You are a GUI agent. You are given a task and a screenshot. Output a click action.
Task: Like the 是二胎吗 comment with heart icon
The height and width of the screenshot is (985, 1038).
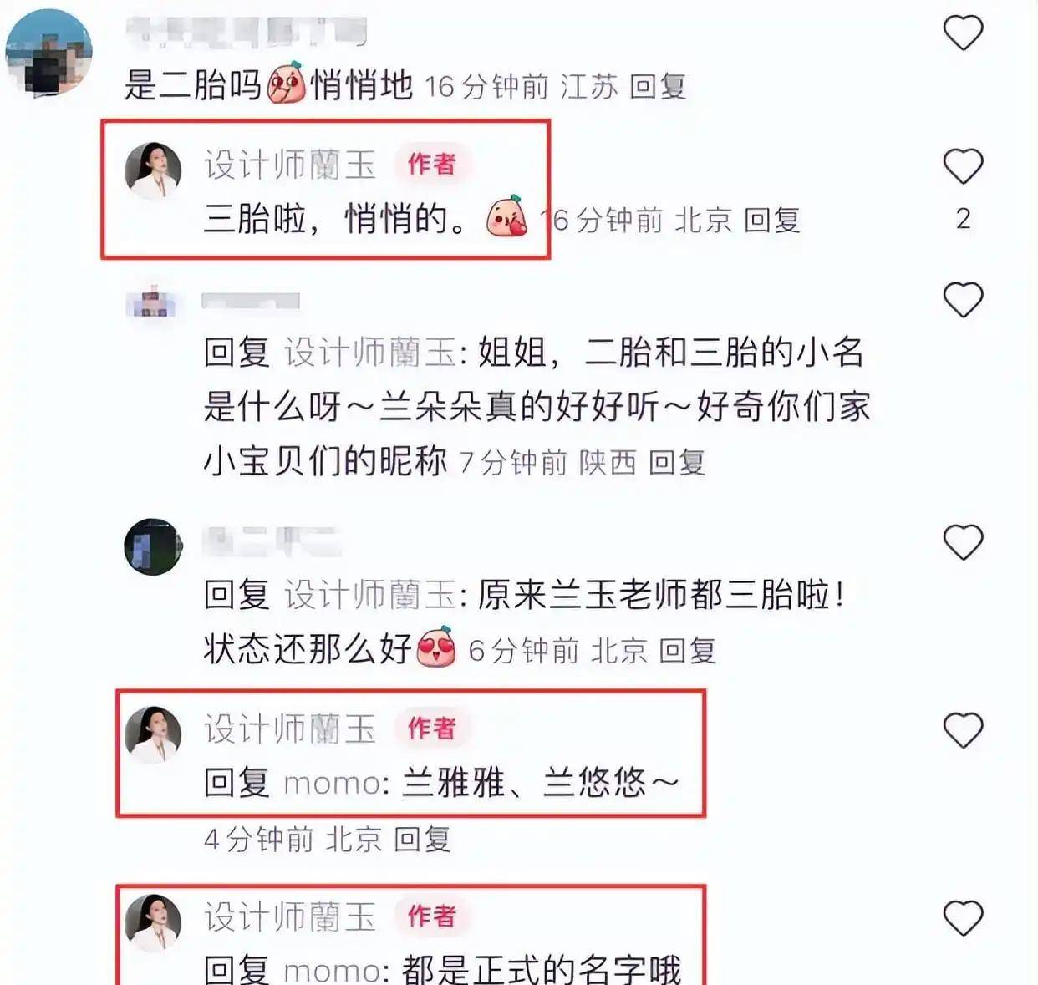pyautogui.click(x=963, y=33)
